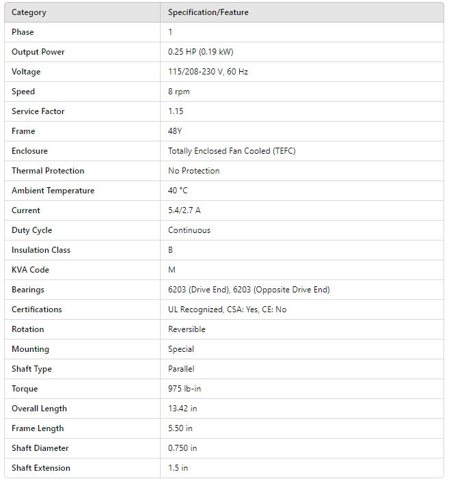This screenshot has width=449, height=481.
Task: Select the Torque value 975 lb-in
Action: (185, 389)
